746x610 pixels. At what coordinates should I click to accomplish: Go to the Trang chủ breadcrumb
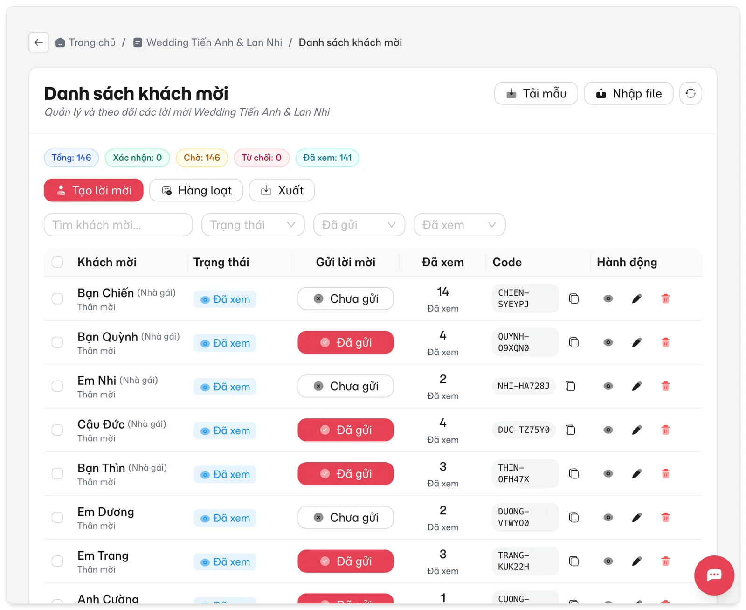coord(85,42)
